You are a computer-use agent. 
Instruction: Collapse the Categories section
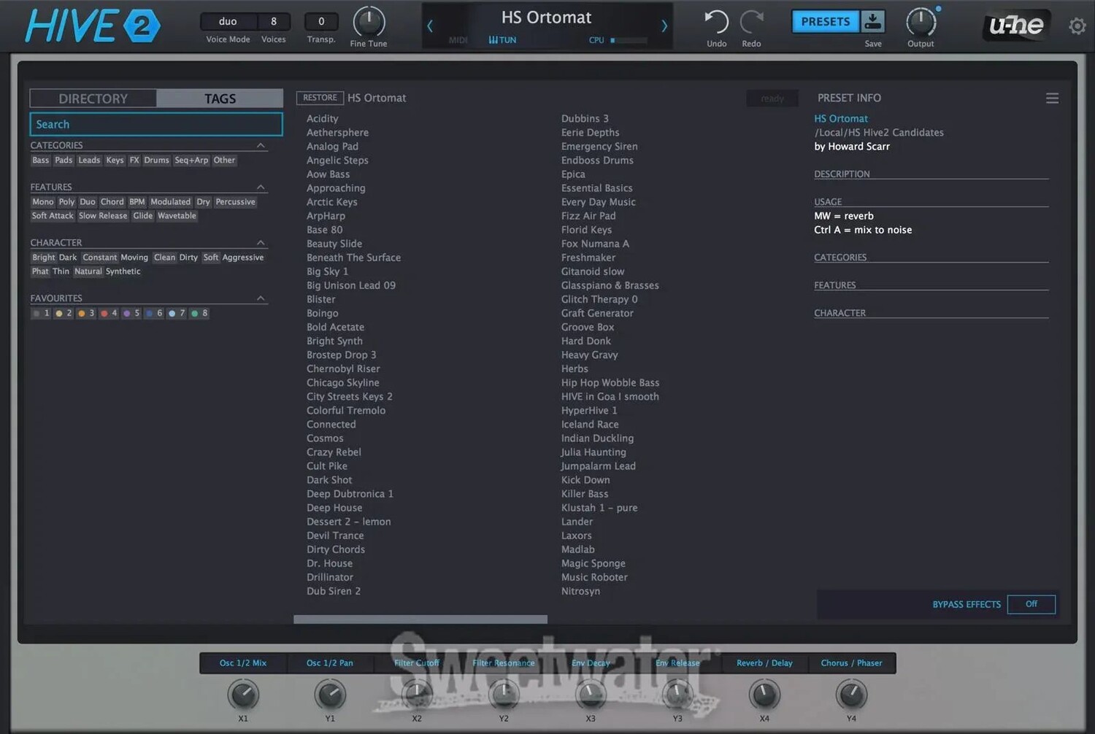pyautogui.click(x=261, y=146)
